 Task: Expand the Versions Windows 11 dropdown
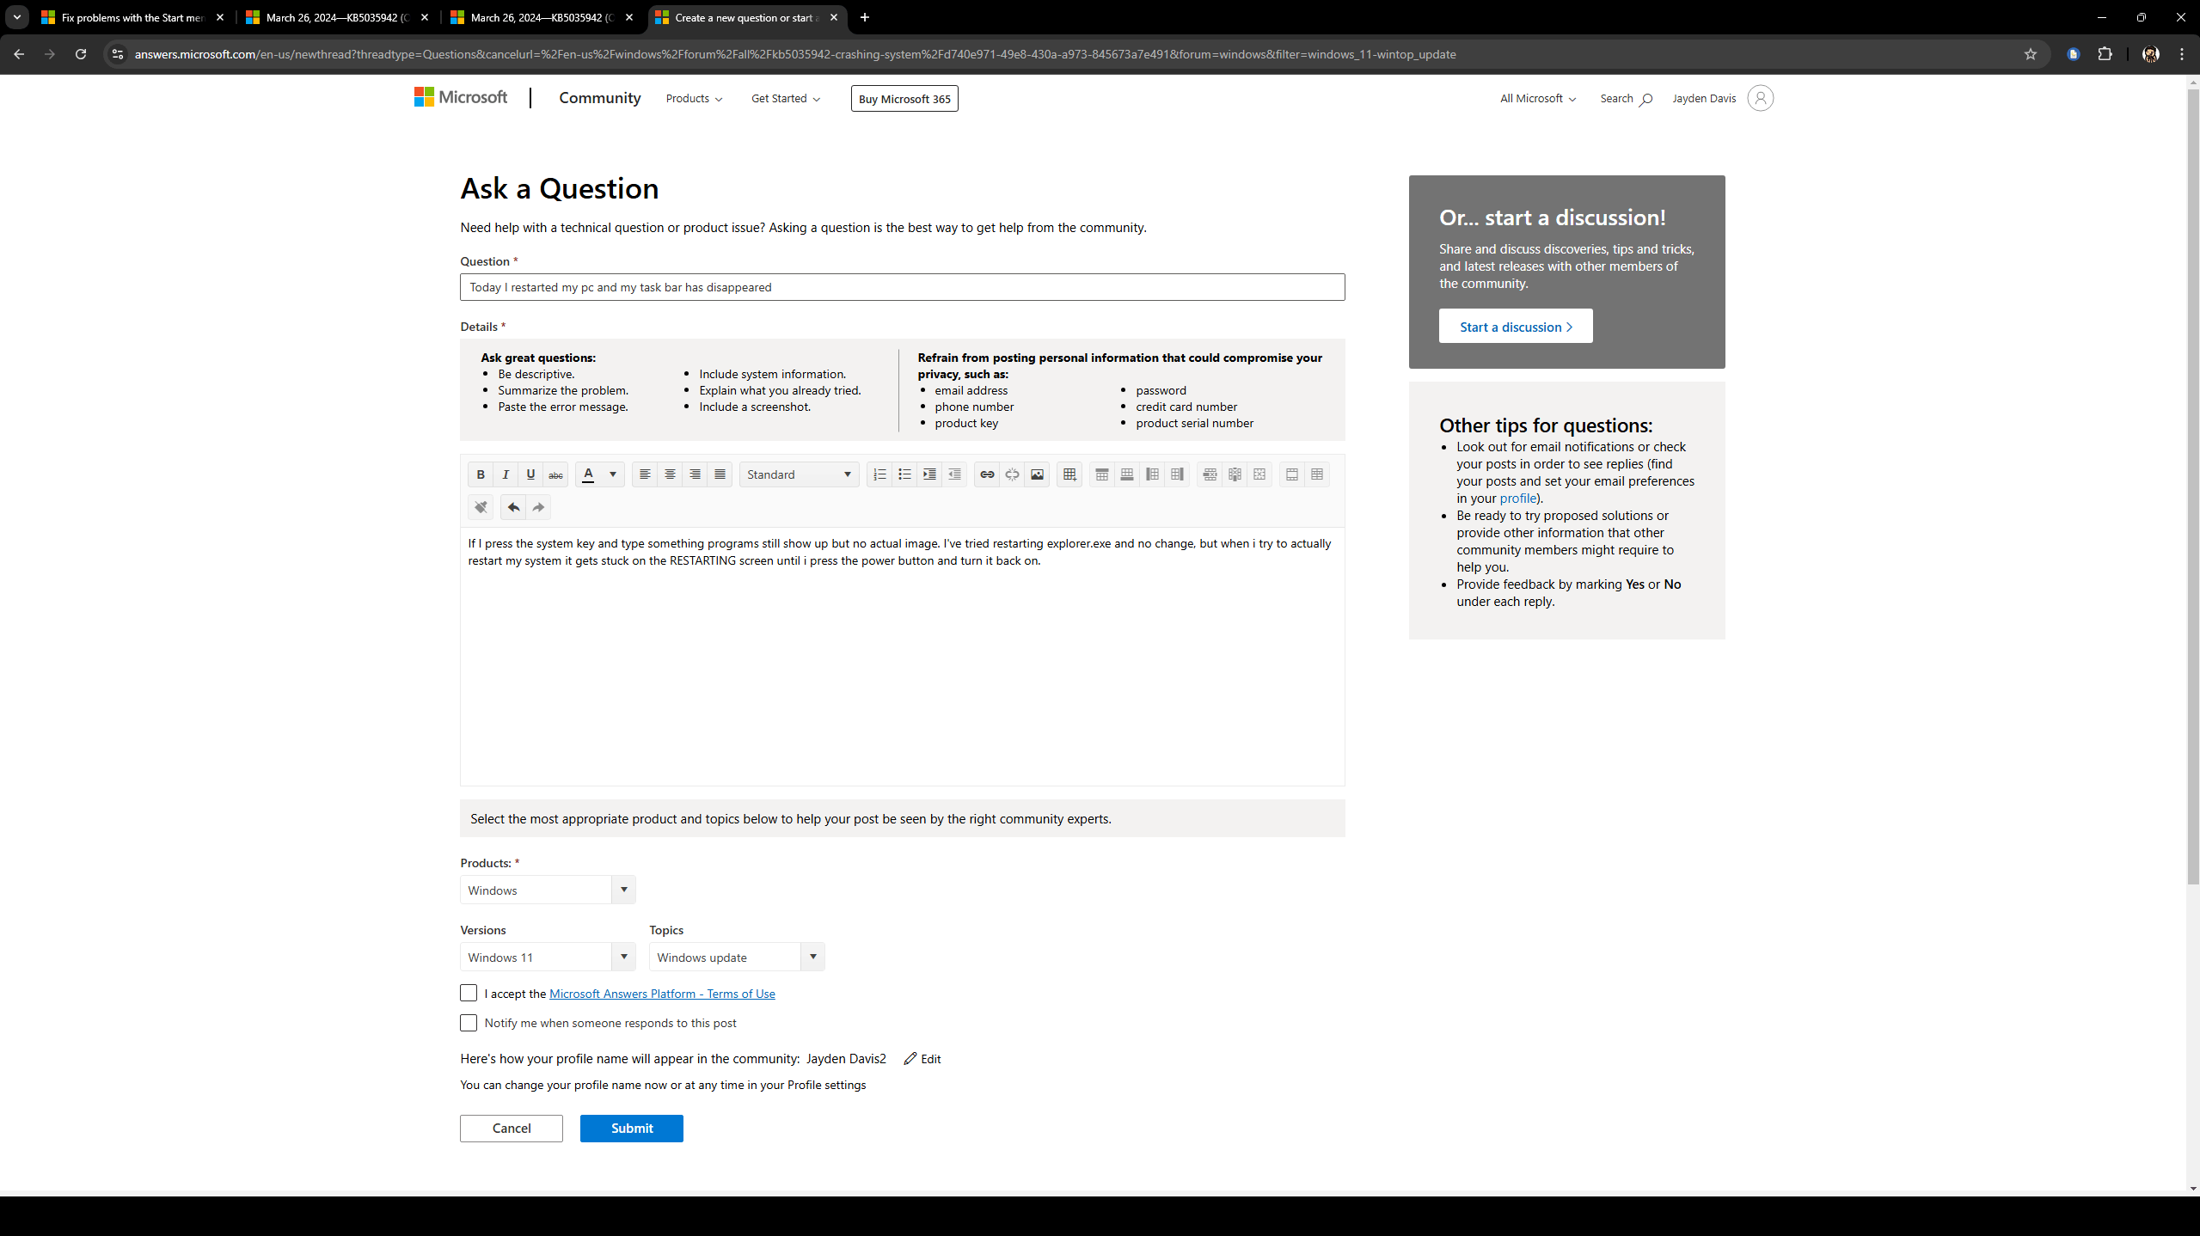pyautogui.click(x=623, y=957)
